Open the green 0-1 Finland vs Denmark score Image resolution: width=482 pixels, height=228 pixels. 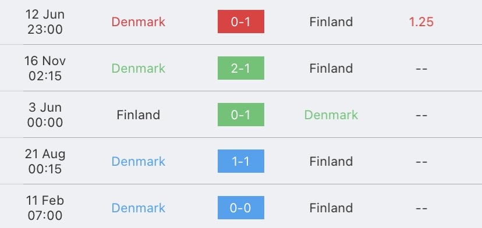[240, 115]
